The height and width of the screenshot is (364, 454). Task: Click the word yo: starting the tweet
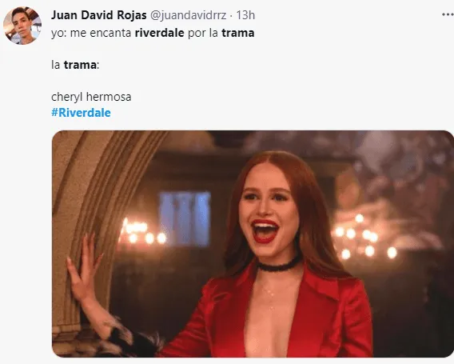point(59,33)
